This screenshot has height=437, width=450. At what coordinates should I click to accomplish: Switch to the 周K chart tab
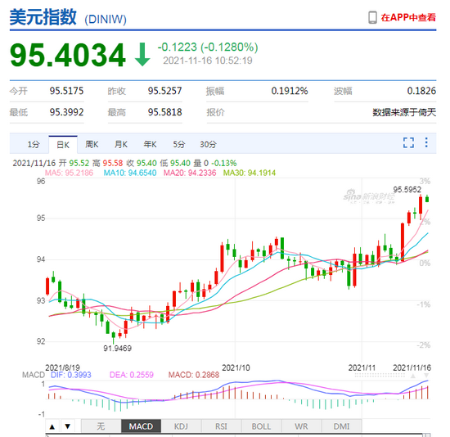tap(92, 144)
